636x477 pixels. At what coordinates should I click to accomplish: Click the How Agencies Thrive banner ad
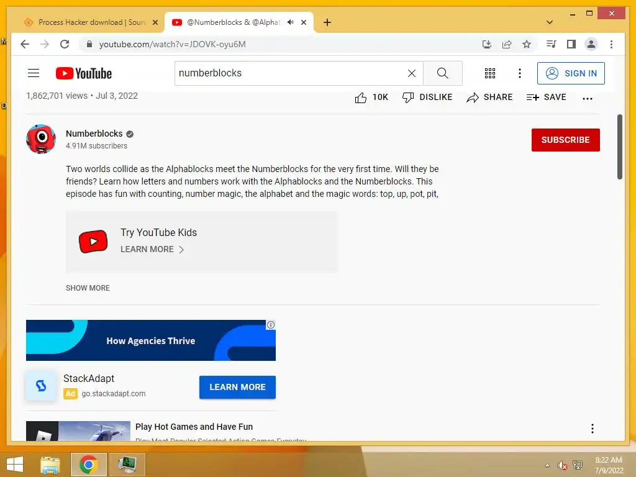(151, 340)
